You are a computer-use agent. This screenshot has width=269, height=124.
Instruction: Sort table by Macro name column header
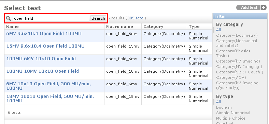click(x=119, y=26)
